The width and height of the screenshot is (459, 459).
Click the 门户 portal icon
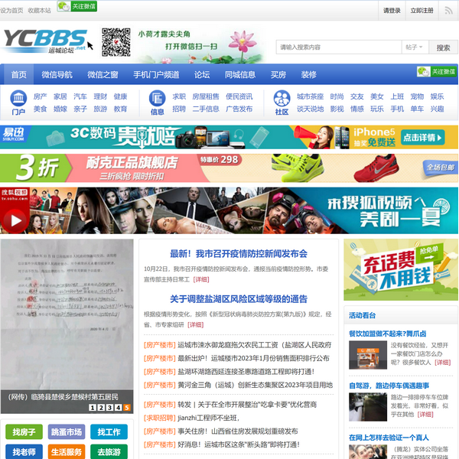tap(18, 103)
